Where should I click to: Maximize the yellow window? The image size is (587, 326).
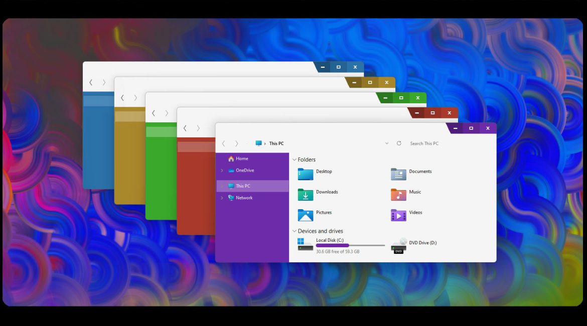tap(370, 82)
